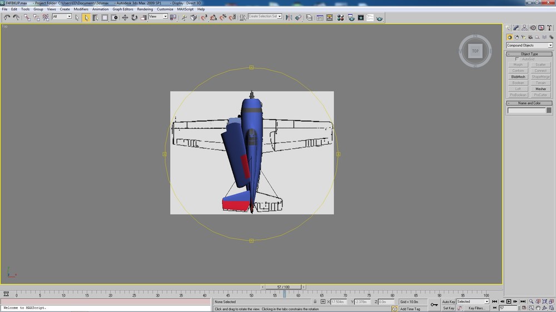
Task: Activate the Select and Link tool
Action: [27, 17]
